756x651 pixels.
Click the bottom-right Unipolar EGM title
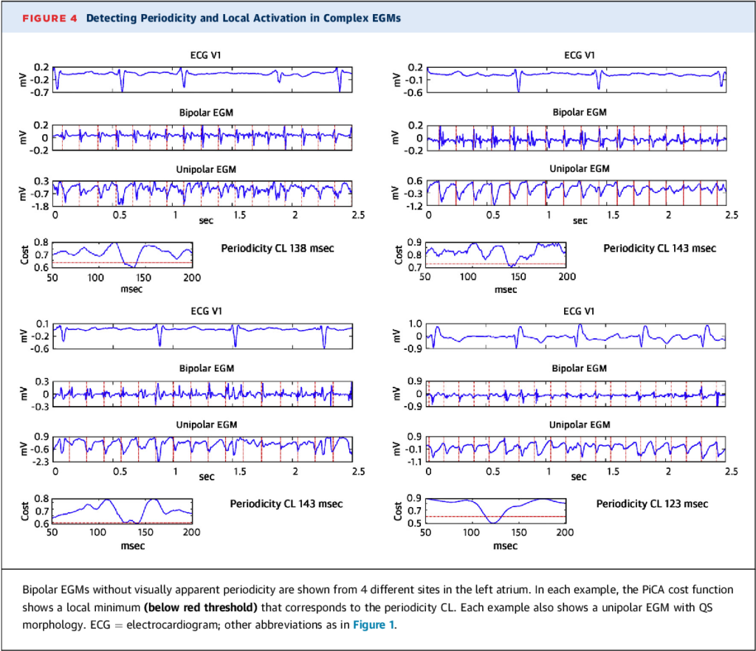tap(580, 424)
